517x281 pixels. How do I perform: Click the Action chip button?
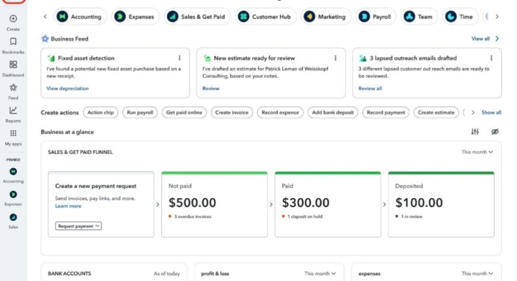coord(101,112)
